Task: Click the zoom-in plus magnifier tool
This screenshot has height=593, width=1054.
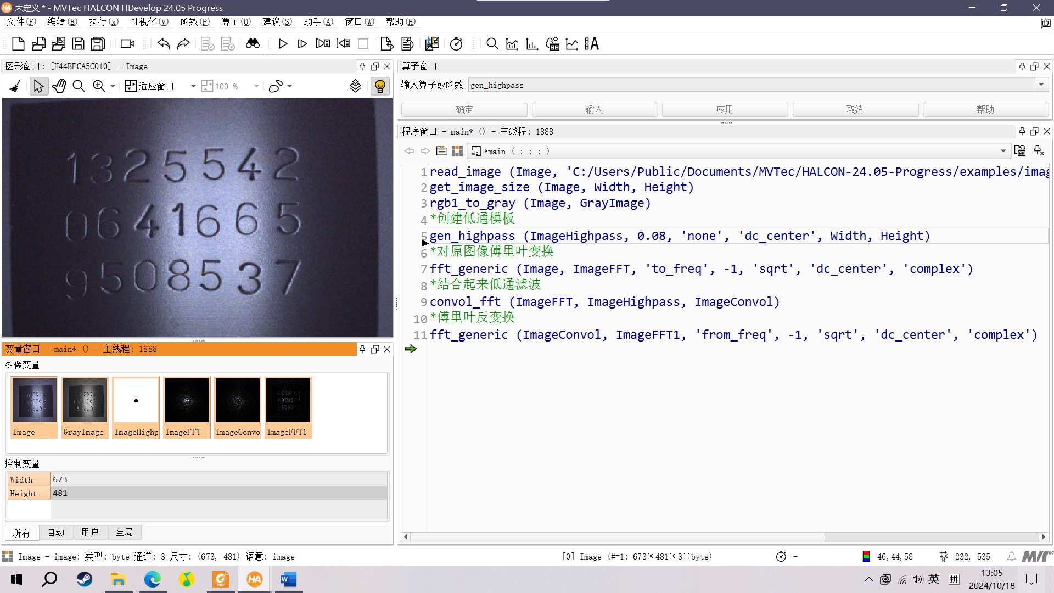Action: click(x=99, y=86)
